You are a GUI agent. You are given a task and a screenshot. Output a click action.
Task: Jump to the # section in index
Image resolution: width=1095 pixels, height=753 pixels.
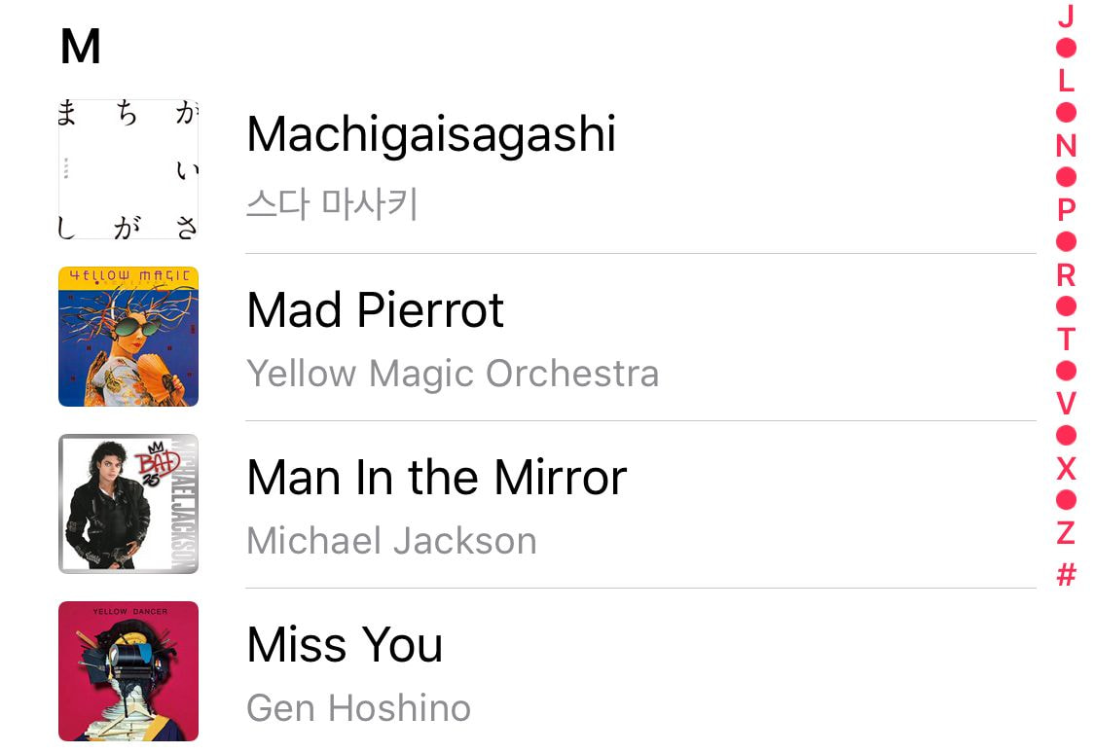coord(1066,575)
